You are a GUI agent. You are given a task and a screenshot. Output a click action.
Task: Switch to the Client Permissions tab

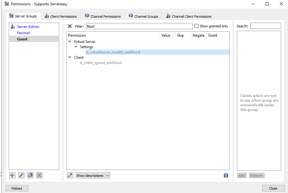pos(61,16)
